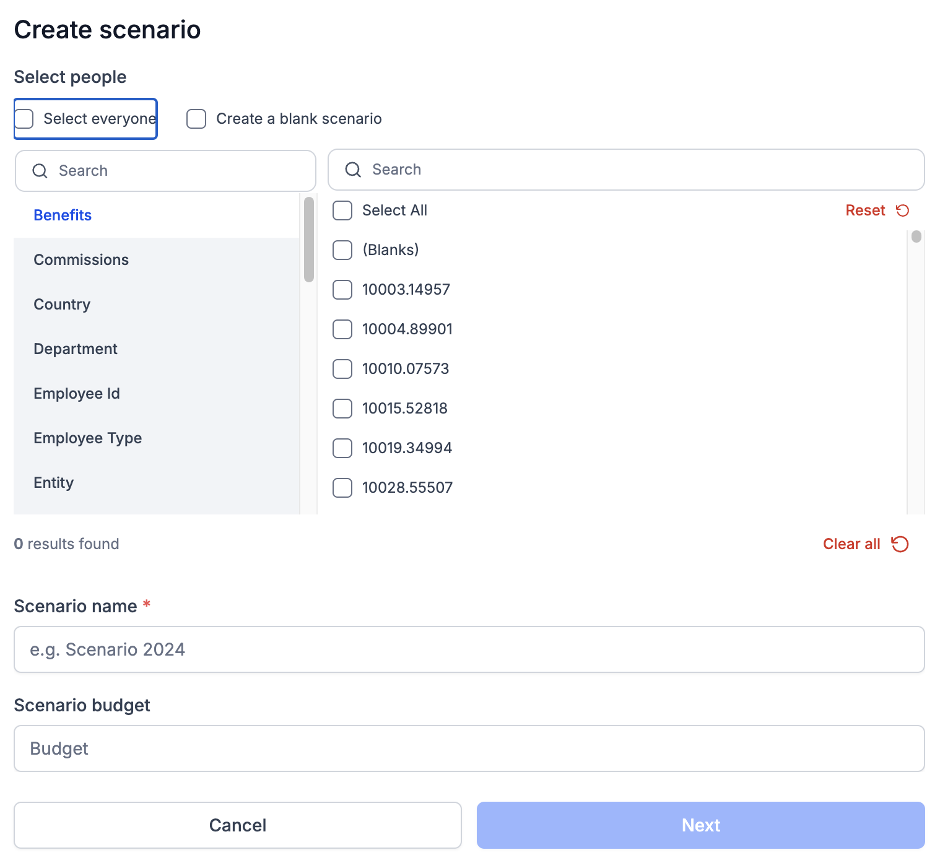Click magnifier icon in left search box
The image size is (940, 863).
tap(40, 171)
